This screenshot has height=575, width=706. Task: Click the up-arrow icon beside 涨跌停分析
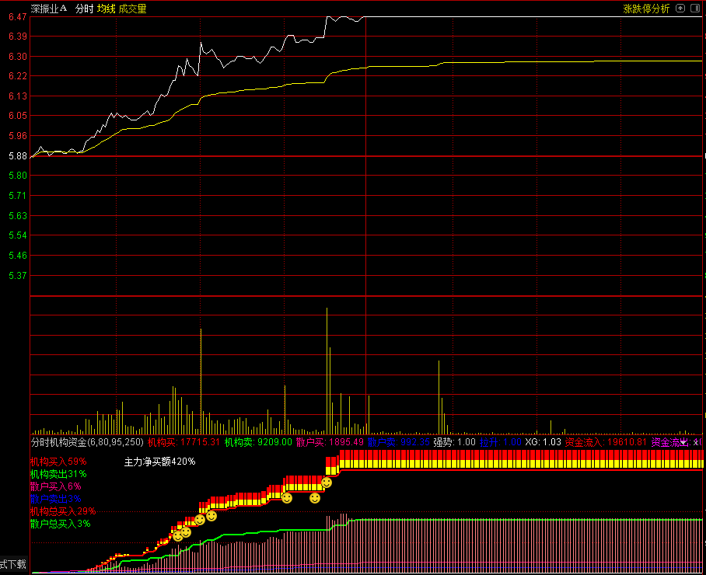pos(680,8)
